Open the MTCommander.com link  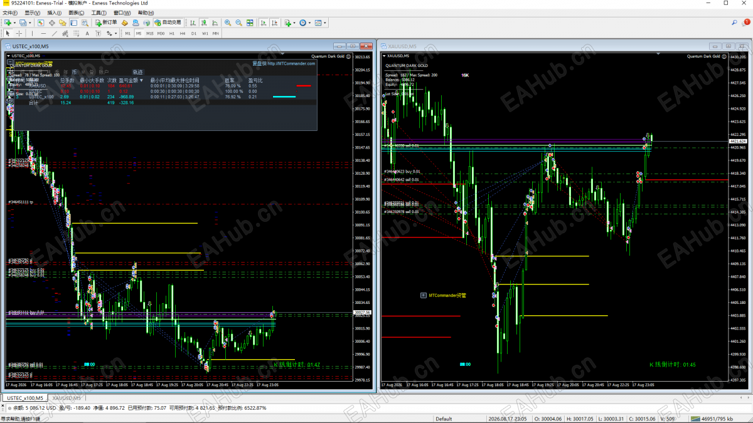point(291,63)
